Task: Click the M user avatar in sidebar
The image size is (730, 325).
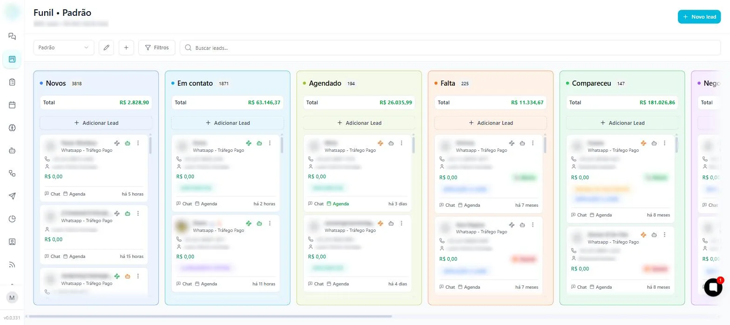Action: pos(12,298)
